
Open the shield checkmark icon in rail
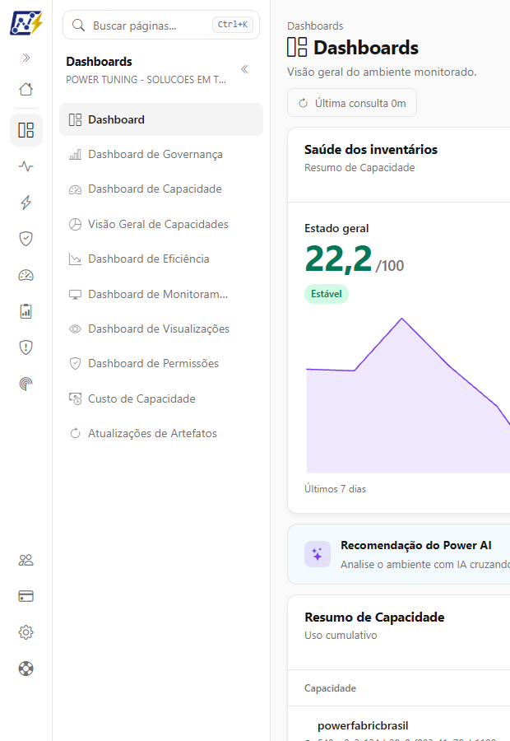click(x=26, y=239)
